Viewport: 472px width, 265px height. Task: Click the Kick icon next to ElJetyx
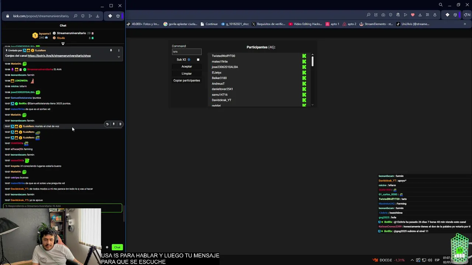[304, 73]
